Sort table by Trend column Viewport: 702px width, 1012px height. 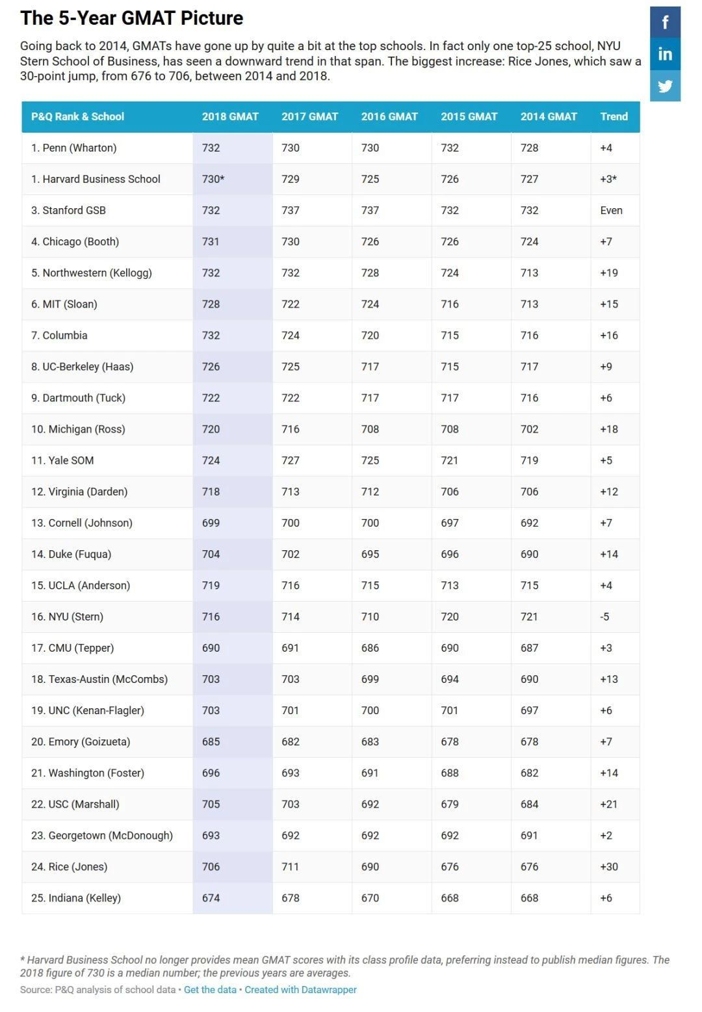(x=614, y=116)
